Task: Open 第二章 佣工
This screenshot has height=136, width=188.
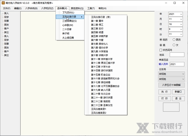Action: 106,25
